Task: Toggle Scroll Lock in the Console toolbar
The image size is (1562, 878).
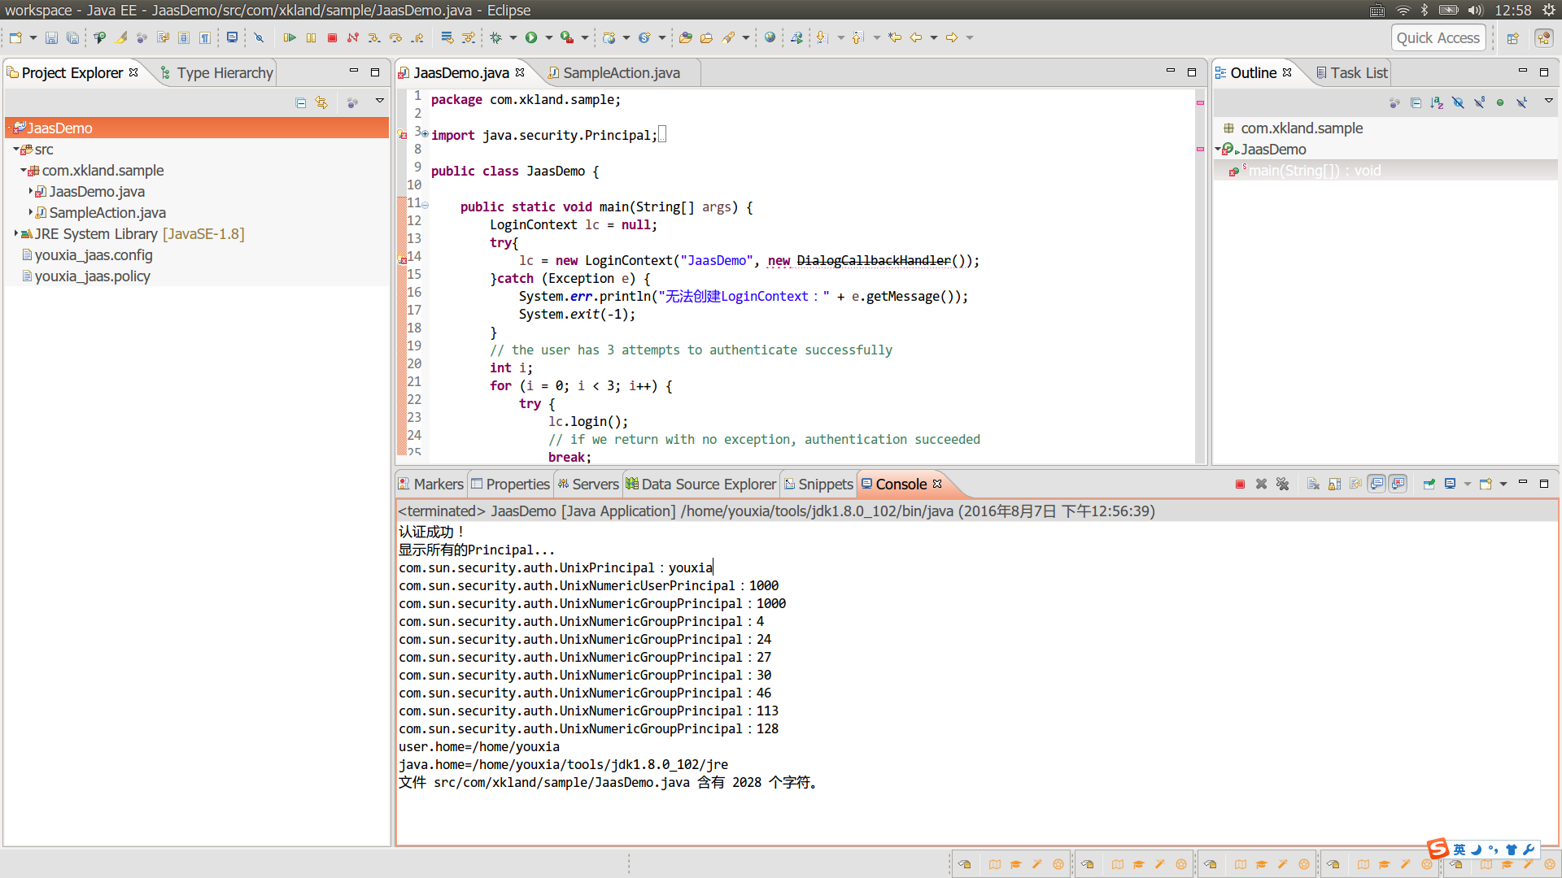Action: tap(1334, 484)
